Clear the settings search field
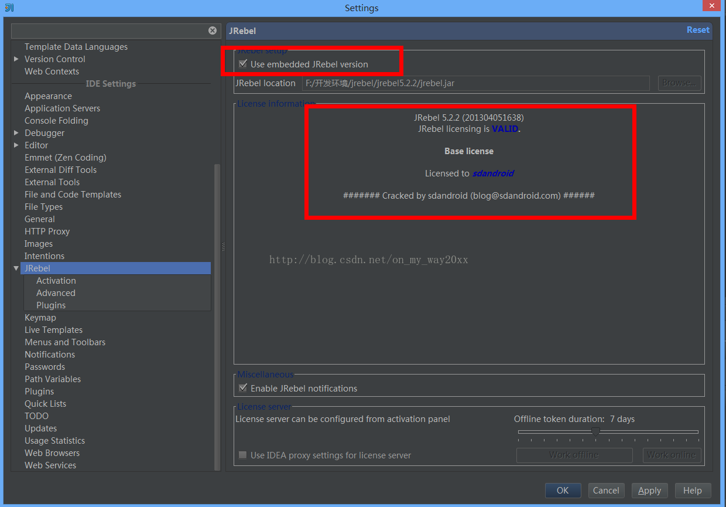 click(x=213, y=30)
